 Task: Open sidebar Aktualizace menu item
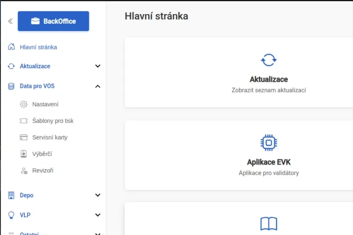[x=35, y=66]
